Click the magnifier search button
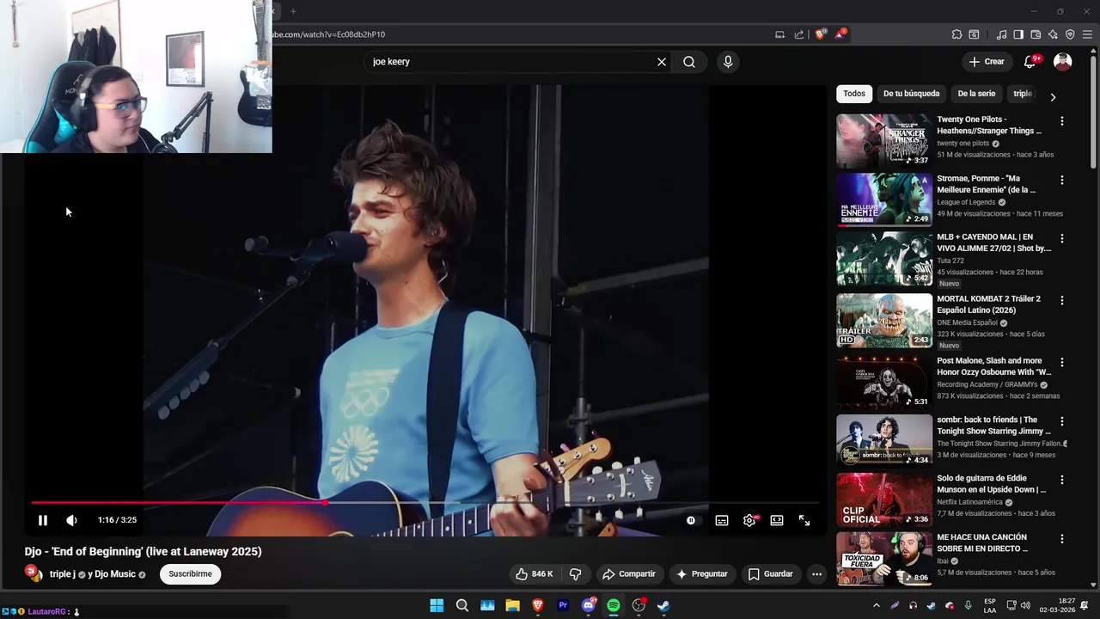 click(689, 62)
